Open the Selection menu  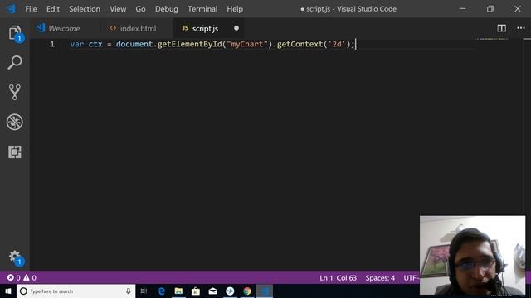85,9
